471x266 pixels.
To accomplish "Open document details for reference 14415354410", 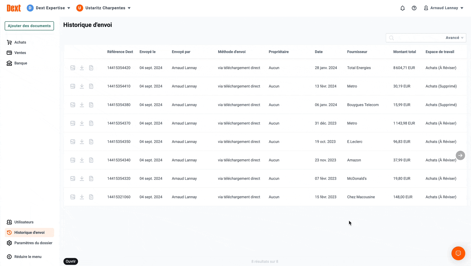I will point(91,86).
